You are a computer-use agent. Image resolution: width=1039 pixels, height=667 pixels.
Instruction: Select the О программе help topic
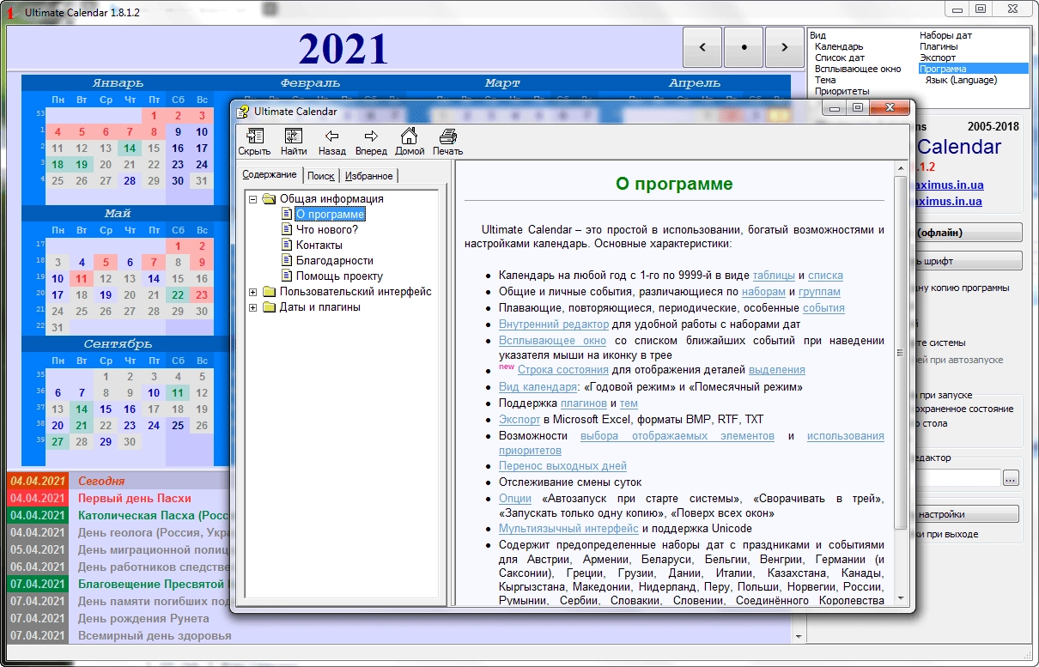(x=330, y=214)
